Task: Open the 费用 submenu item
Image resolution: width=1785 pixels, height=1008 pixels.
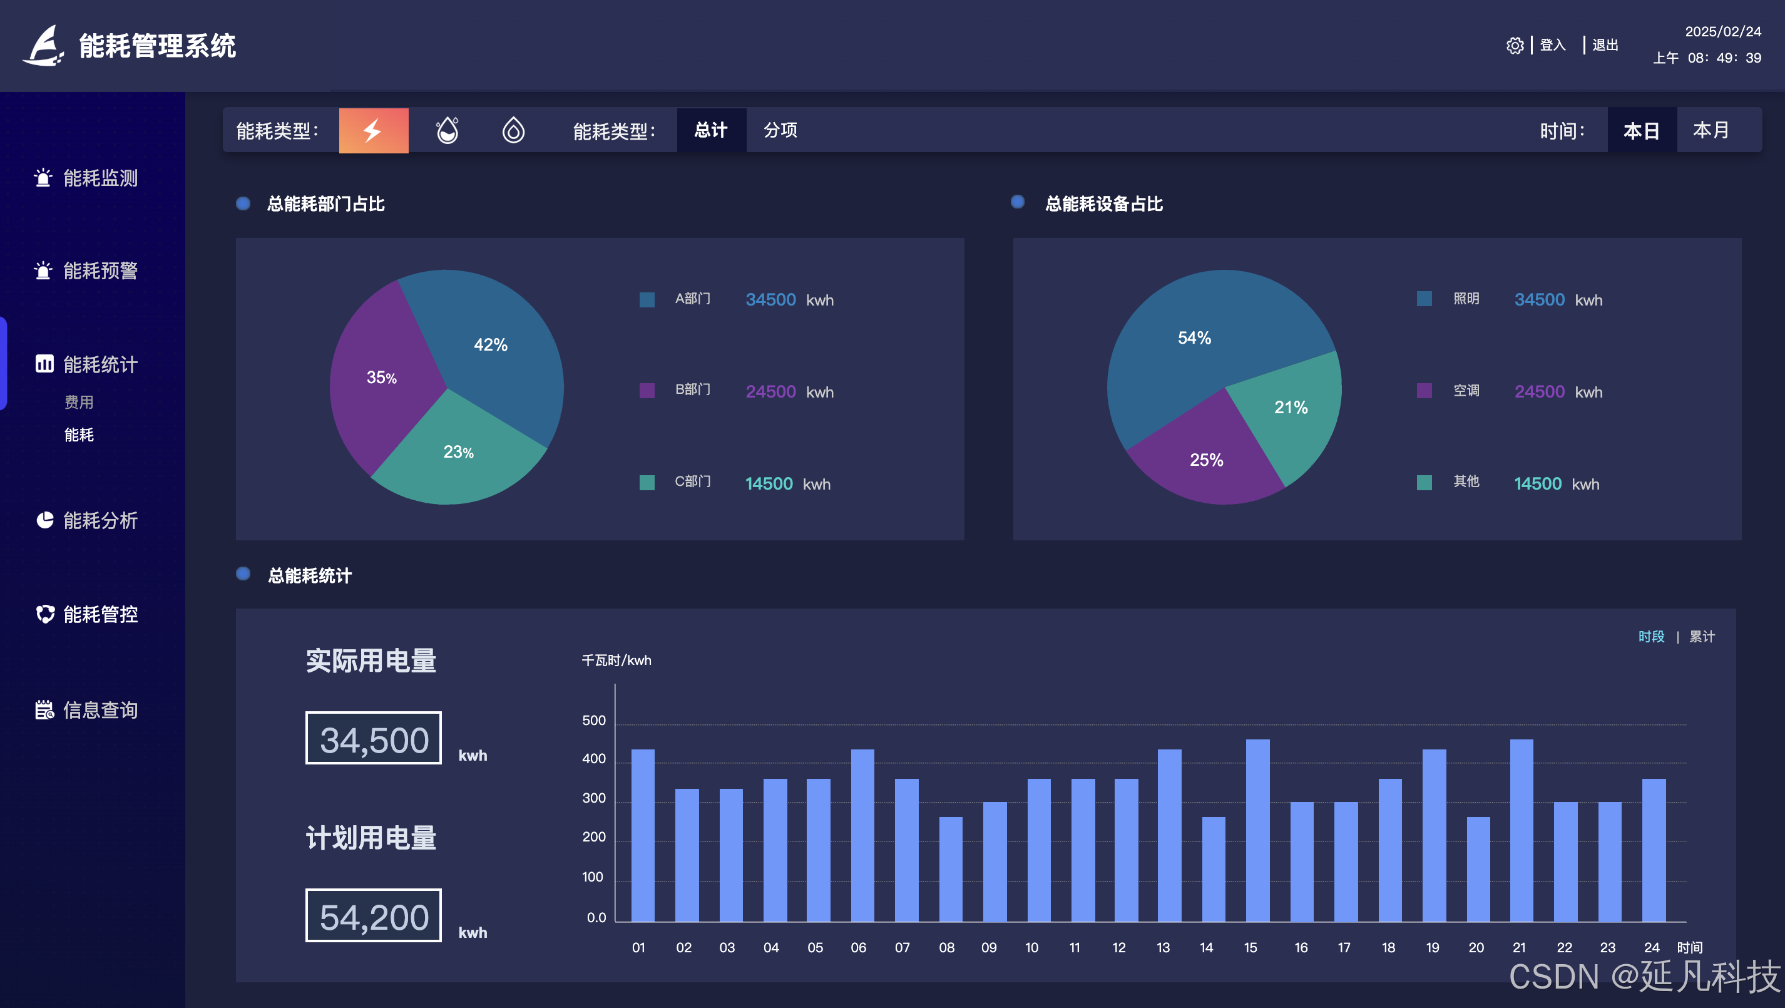Action: pyautogui.click(x=79, y=402)
